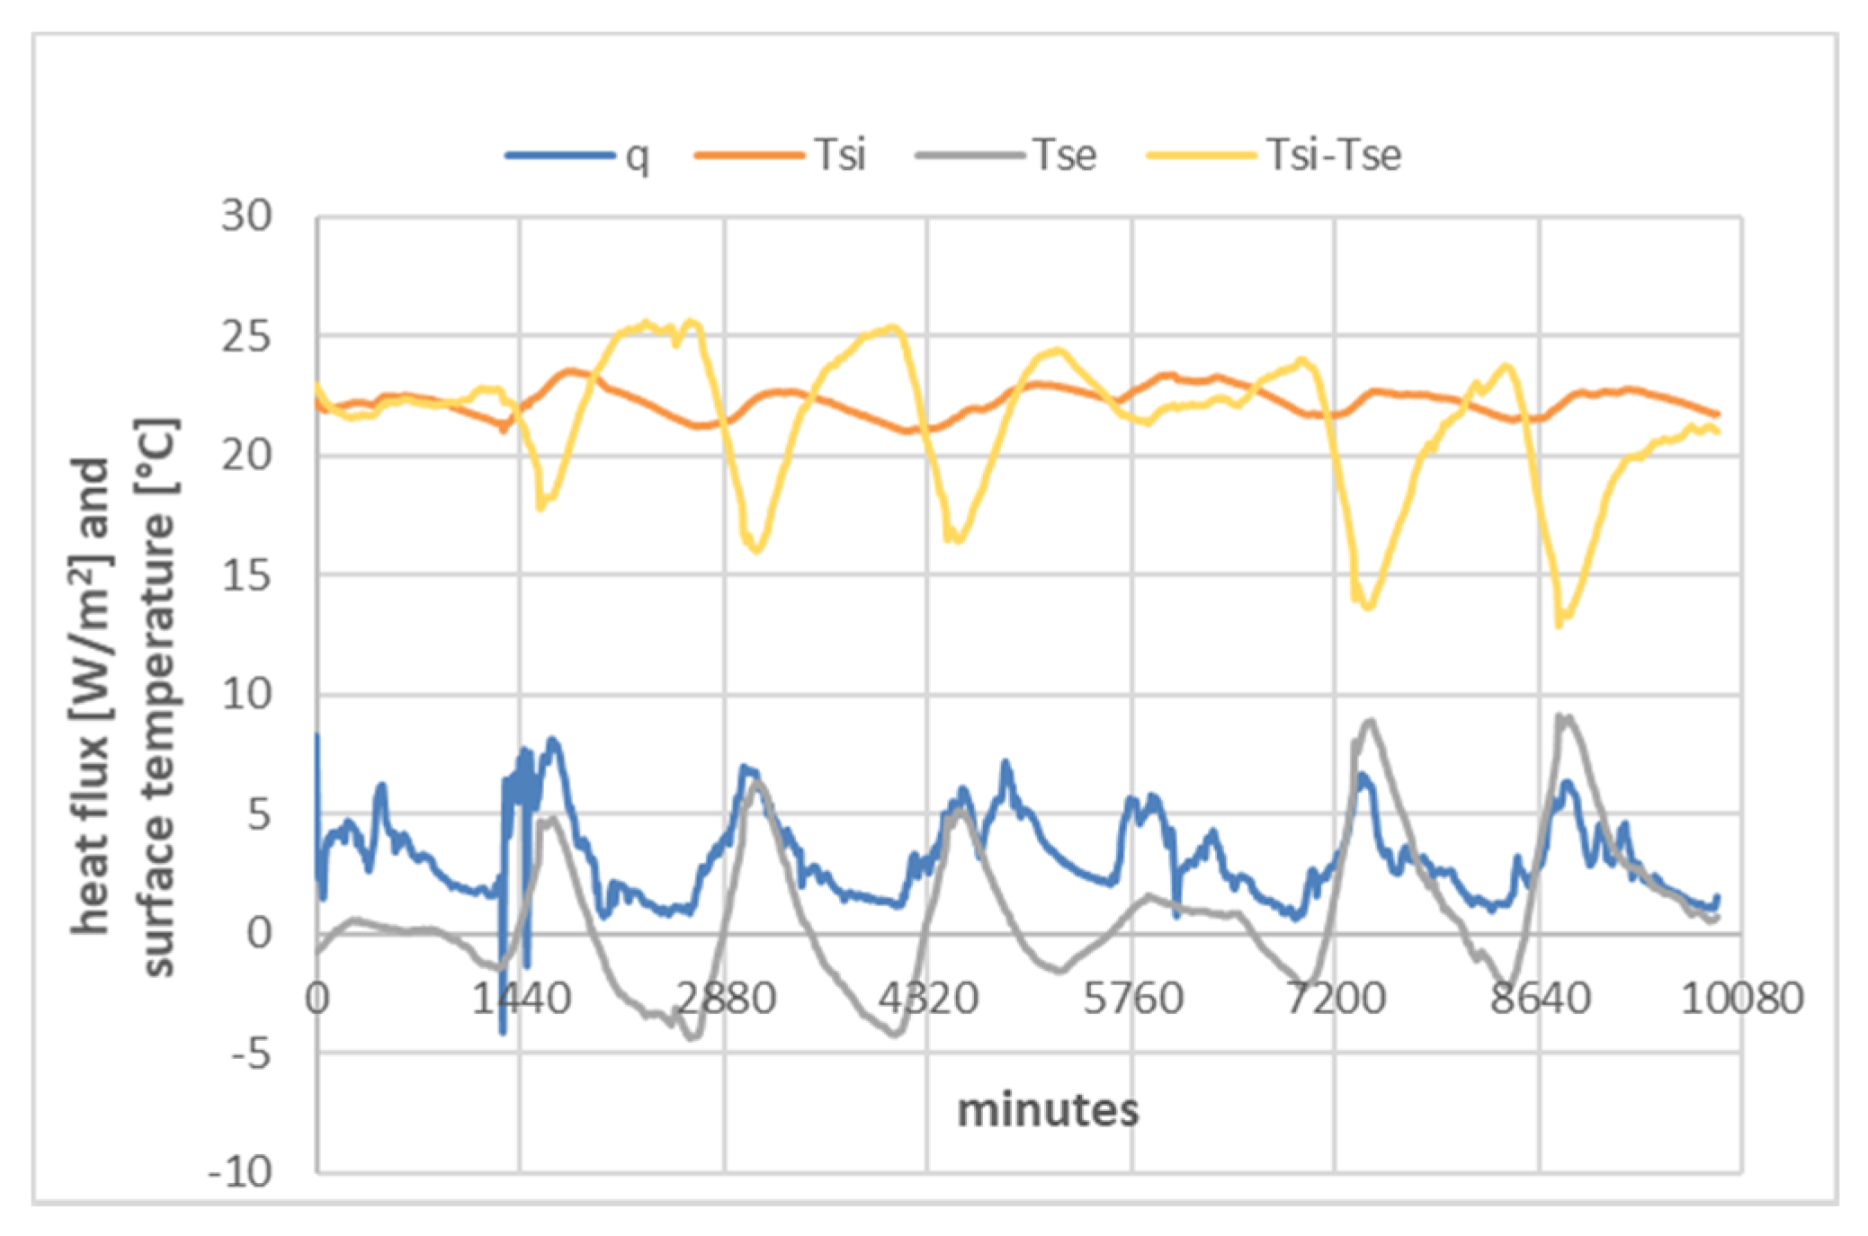Select the "Tsi-Tse" legend label text
The image size is (1868, 1236).
click(1334, 155)
